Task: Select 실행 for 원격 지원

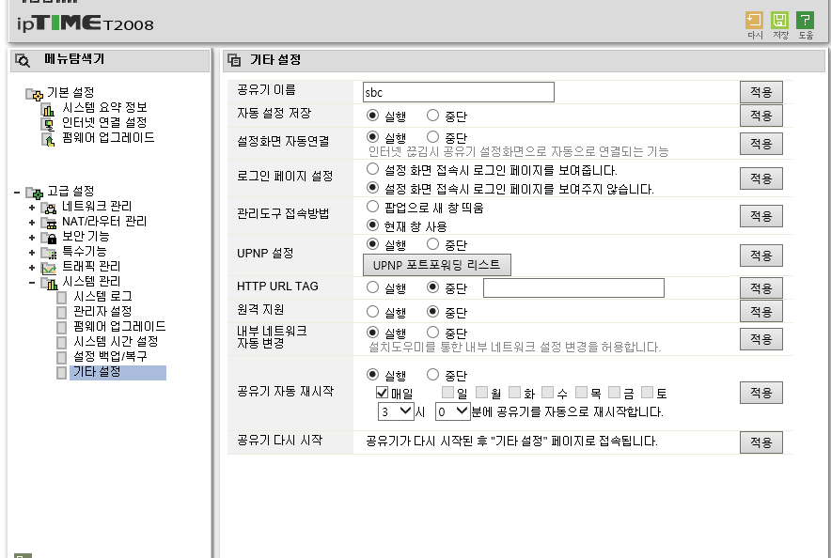Action: point(372,311)
